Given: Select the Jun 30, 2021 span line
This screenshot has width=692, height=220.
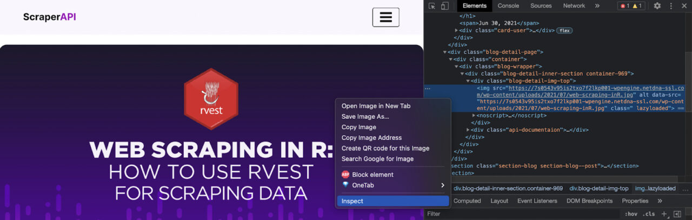Looking at the screenshot, I should click(x=500, y=23).
